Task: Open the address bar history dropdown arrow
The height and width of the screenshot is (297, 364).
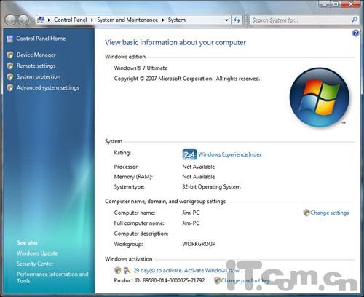Action: [226, 20]
